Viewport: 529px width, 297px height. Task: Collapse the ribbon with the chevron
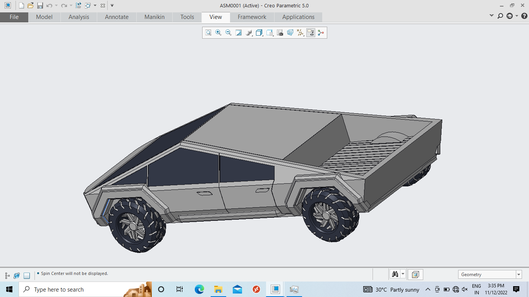[x=491, y=16]
